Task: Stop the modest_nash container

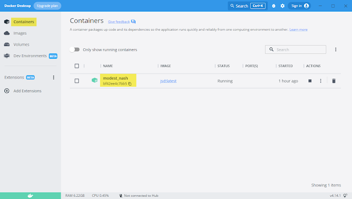Action: click(310, 81)
